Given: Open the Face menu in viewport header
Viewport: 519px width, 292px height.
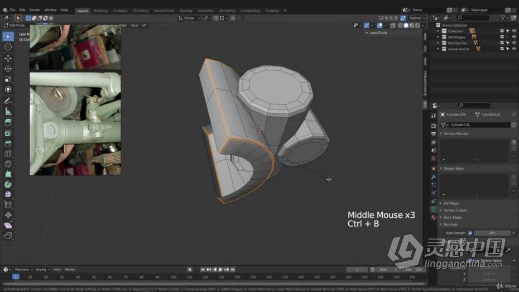Looking at the screenshot, I should pyautogui.click(x=134, y=26).
